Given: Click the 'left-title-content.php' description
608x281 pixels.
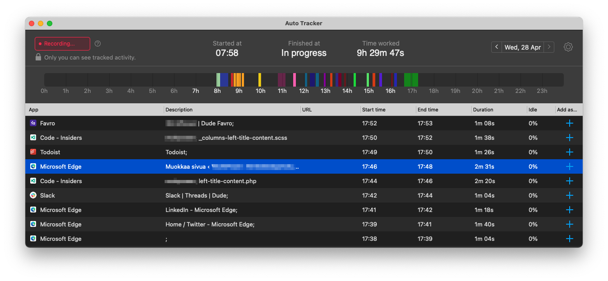Looking at the screenshot, I should click(227, 181).
